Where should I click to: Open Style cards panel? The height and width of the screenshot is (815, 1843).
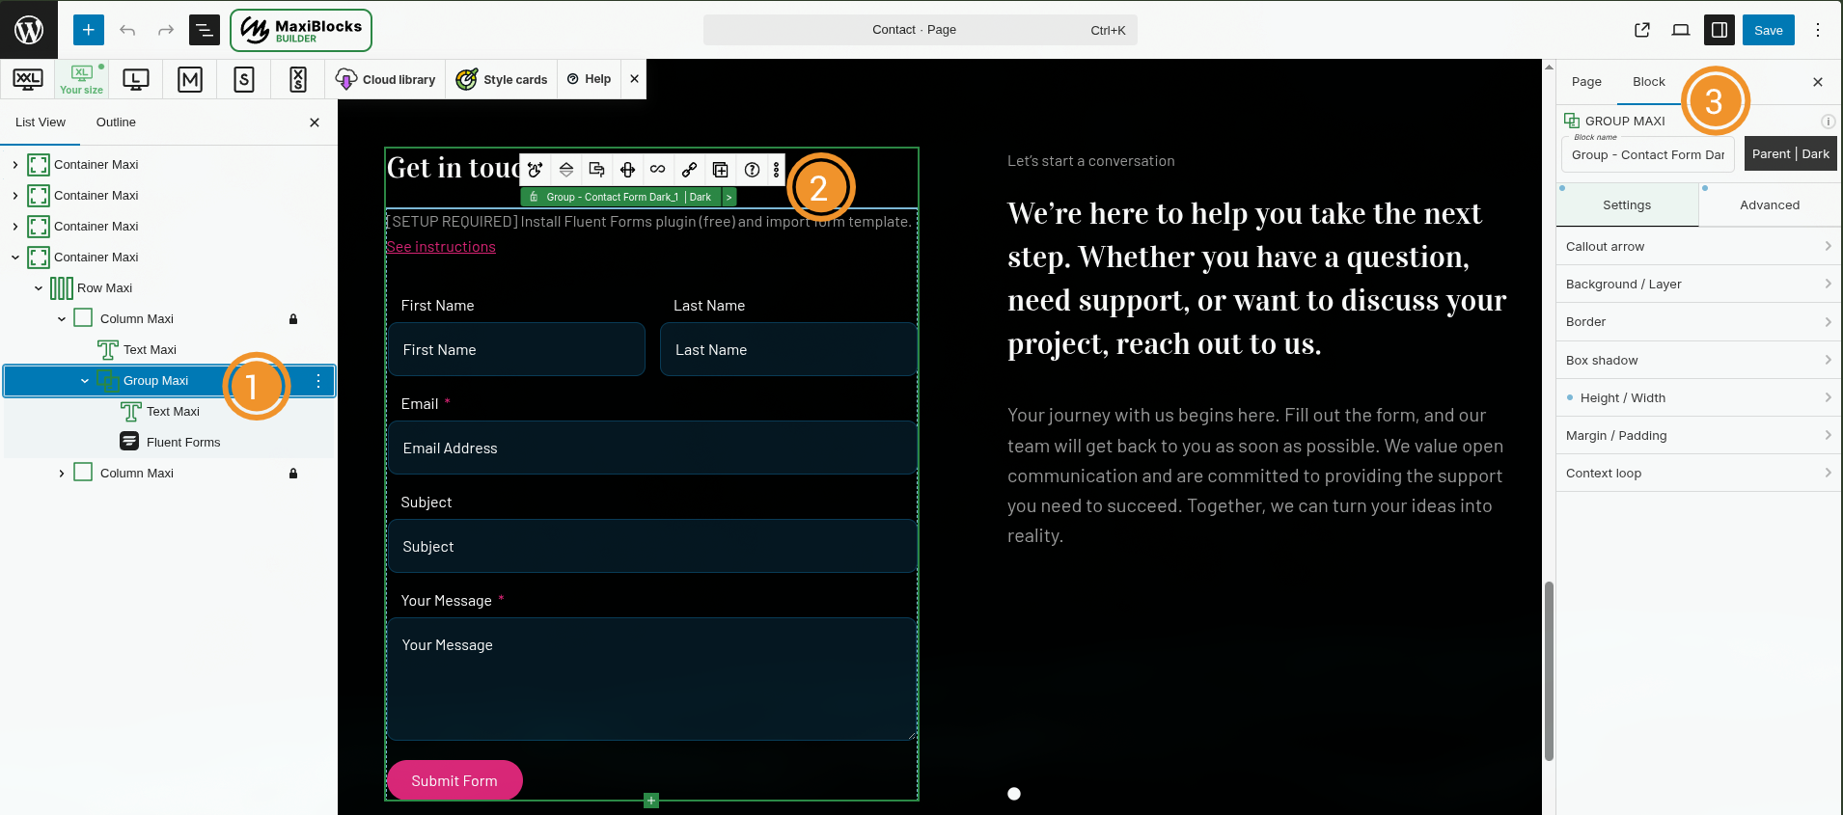coord(502,79)
